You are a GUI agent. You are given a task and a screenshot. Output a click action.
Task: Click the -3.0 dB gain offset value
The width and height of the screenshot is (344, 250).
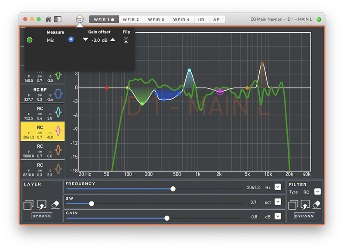click(99, 40)
